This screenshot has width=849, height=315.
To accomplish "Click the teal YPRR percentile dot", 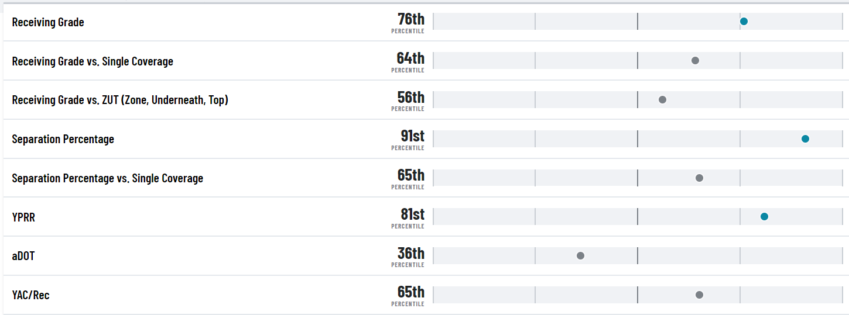I will [x=764, y=217].
